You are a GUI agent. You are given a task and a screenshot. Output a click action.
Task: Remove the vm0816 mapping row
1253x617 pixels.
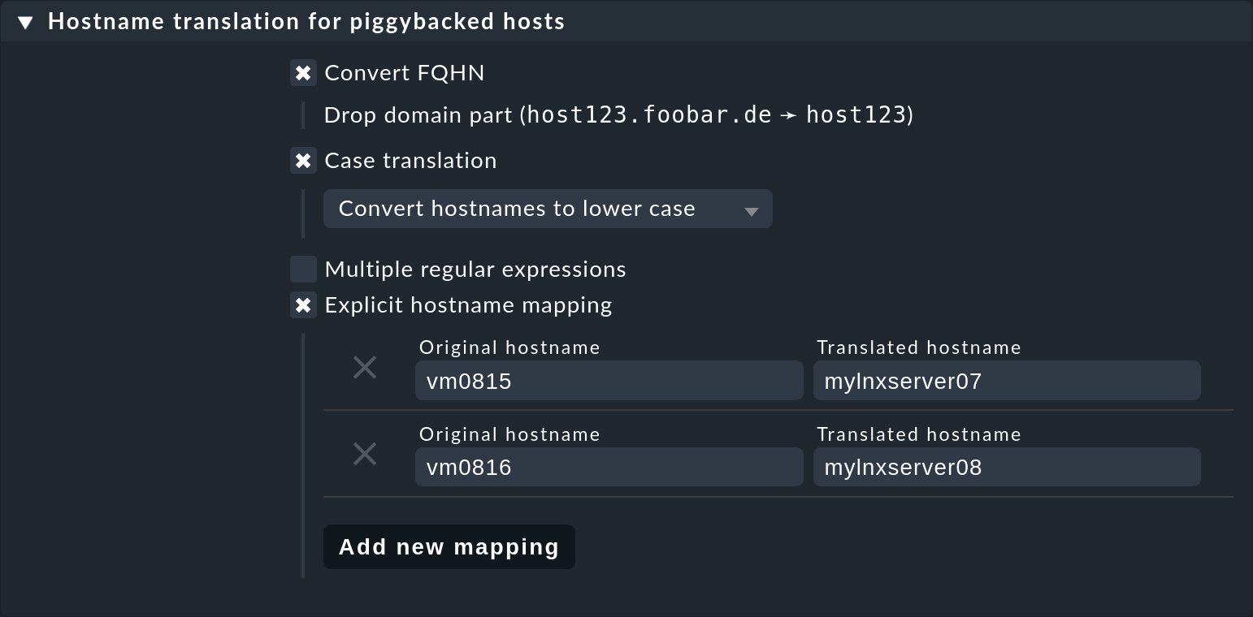[365, 454]
